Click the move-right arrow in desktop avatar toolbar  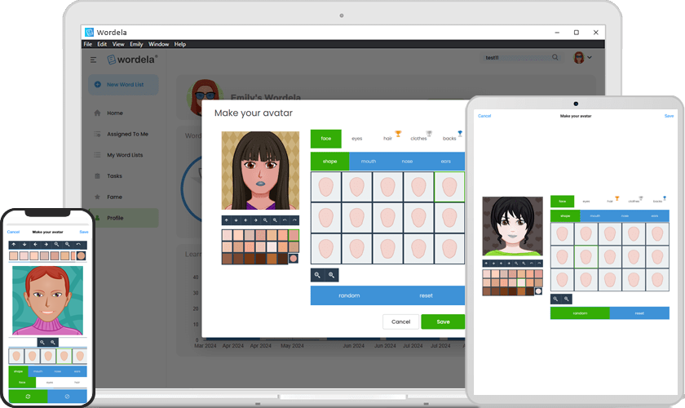point(255,220)
